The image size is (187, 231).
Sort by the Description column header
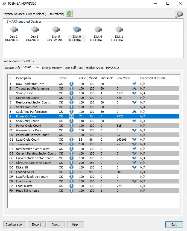[36, 78]
